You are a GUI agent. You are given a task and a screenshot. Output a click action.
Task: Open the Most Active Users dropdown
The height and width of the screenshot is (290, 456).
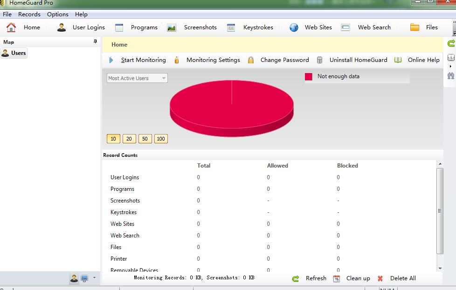[137, 78]
